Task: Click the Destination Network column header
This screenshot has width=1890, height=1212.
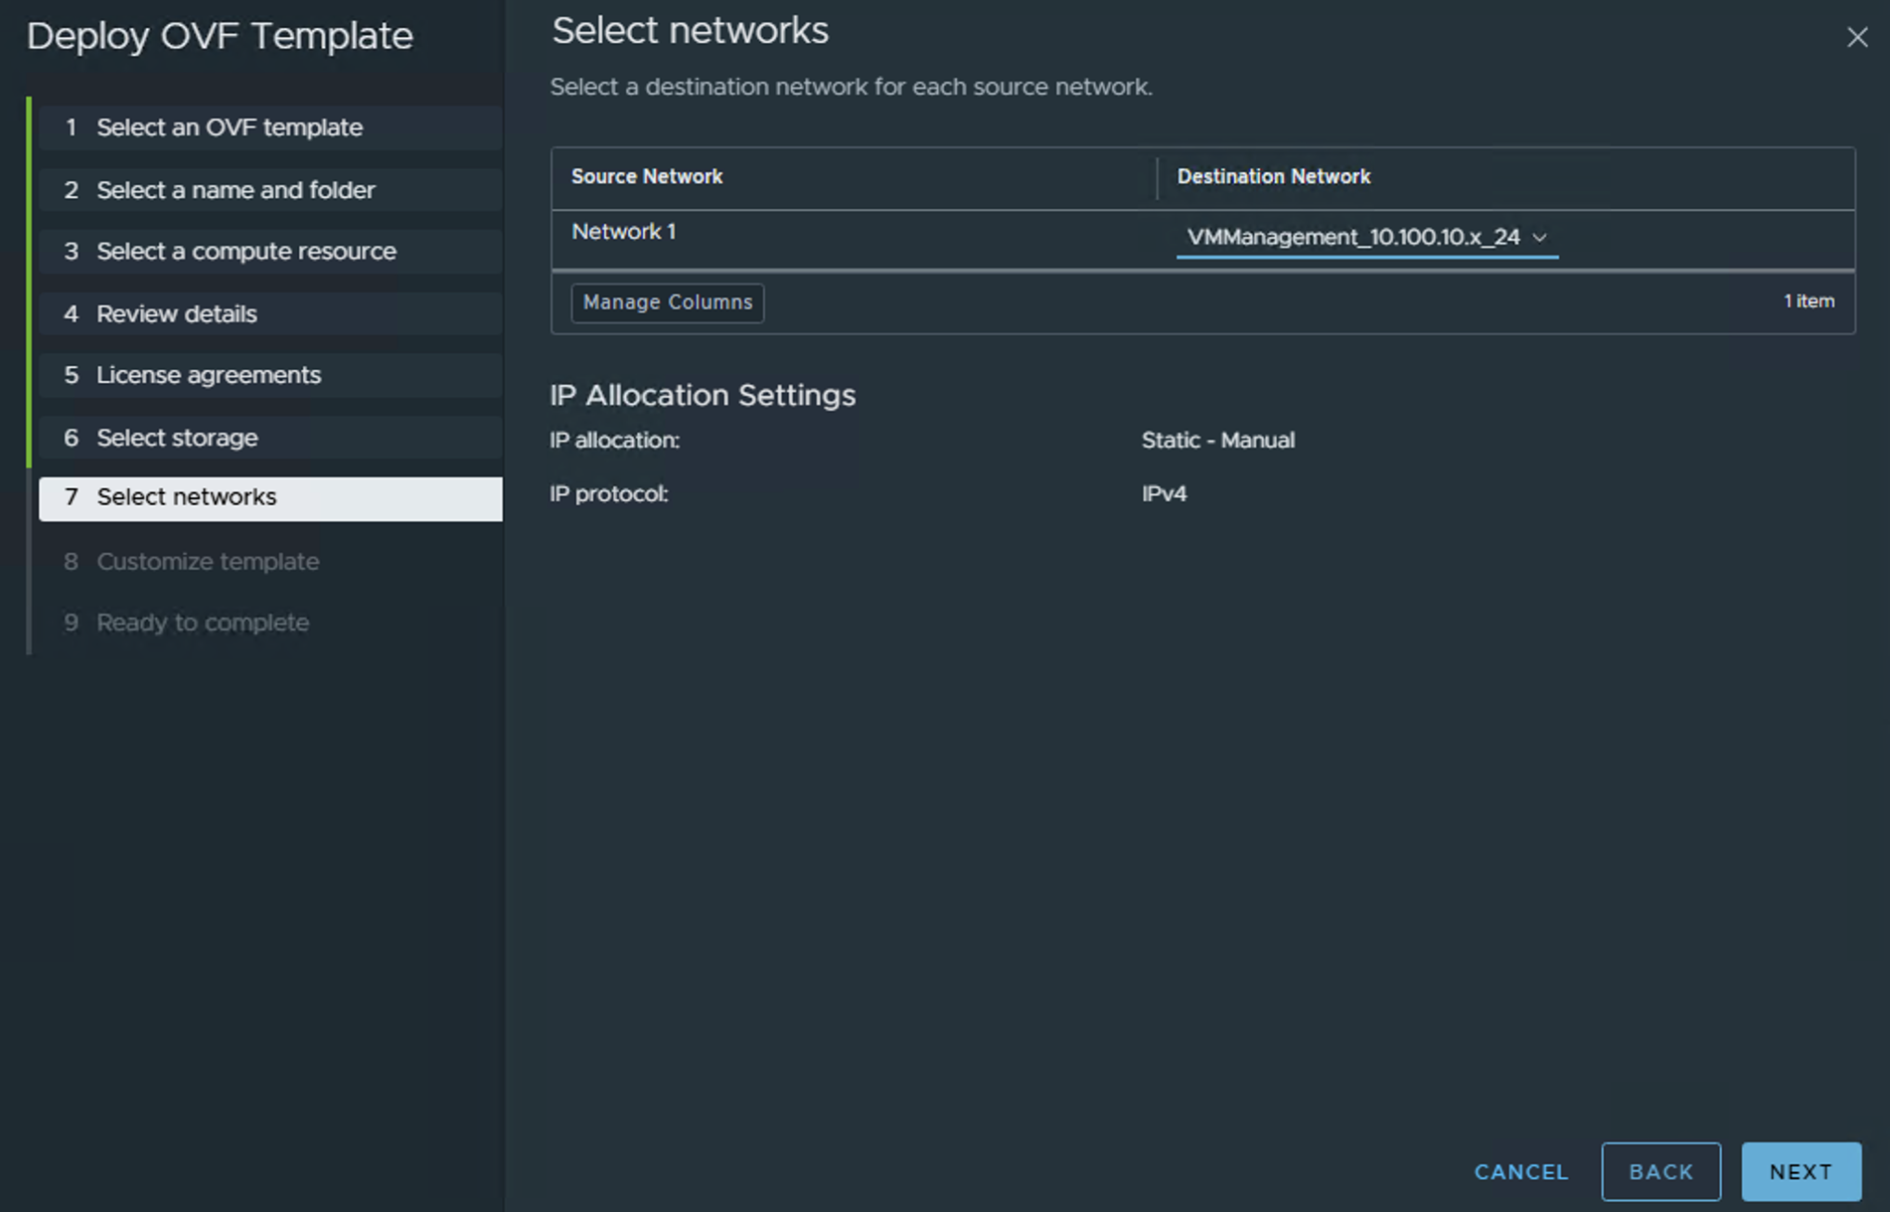Action: click(1274, 177)
